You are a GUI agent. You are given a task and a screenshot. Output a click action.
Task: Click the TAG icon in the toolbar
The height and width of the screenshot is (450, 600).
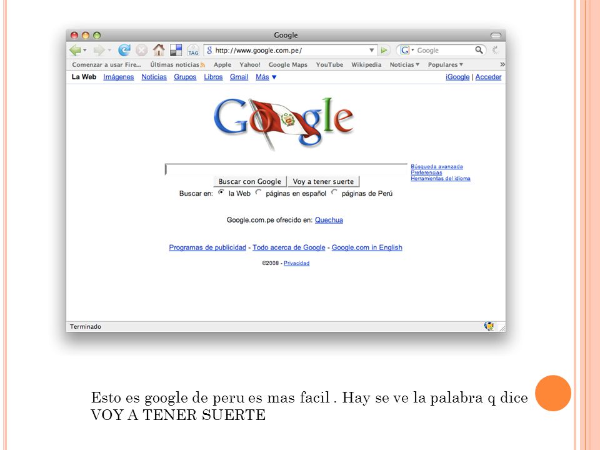(x=193, y=50)
